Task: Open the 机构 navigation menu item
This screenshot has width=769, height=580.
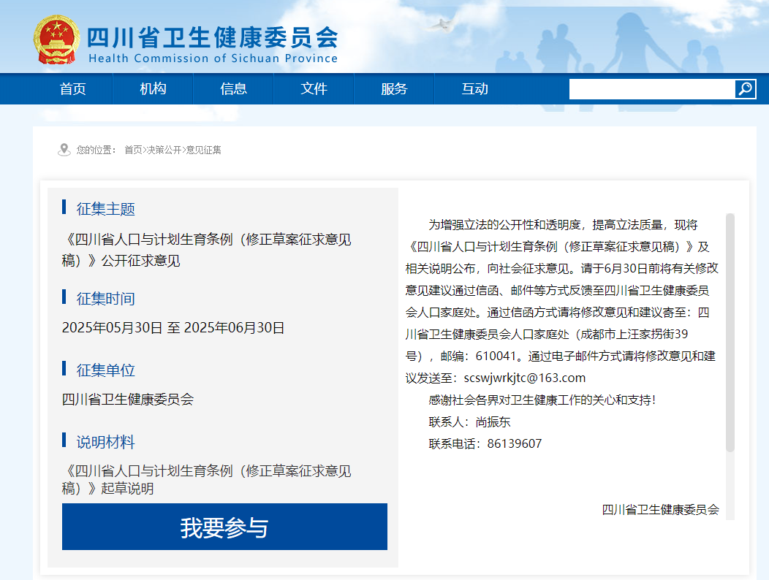Action: tap(154, 89)
